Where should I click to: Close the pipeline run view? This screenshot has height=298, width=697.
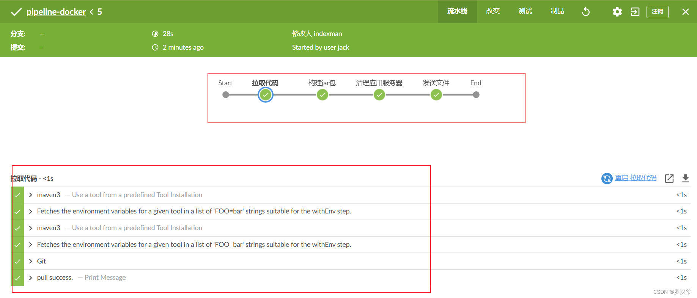pos(686,12)
